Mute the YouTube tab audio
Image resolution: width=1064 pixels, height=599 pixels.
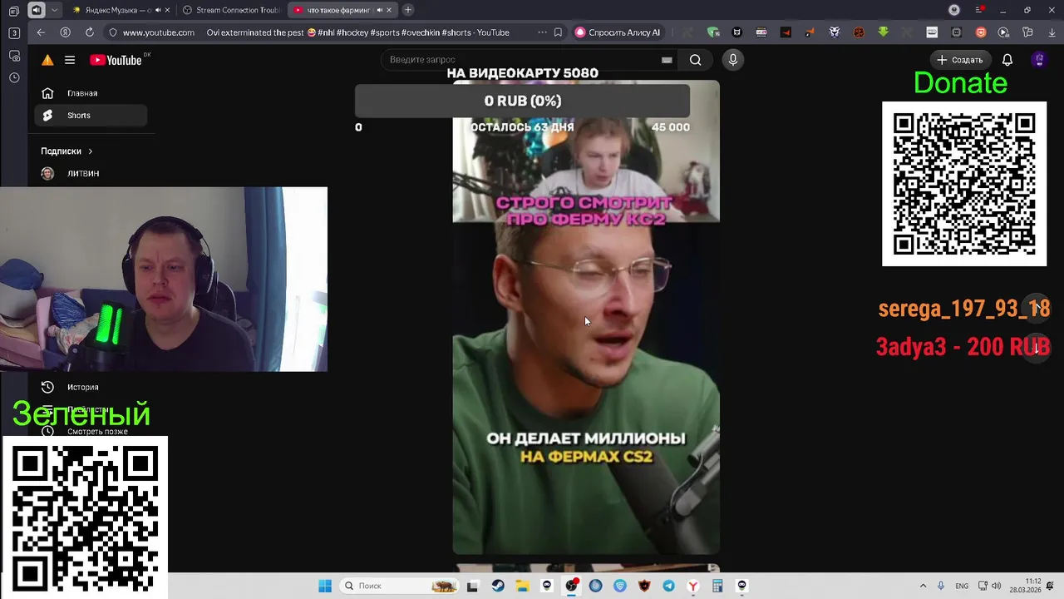[x=380, y=10]
